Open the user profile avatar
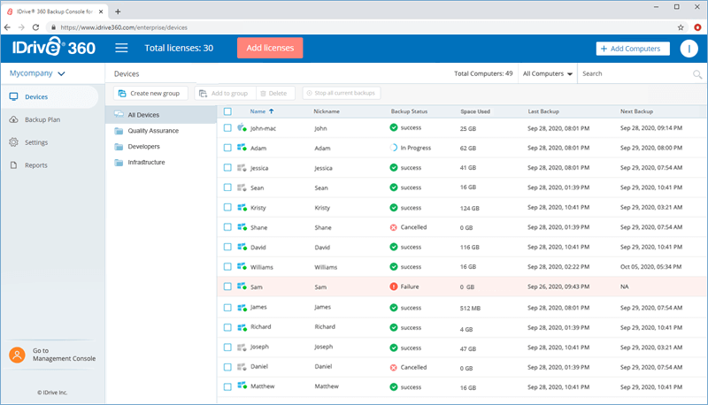708x405 pixels. pos(689,49)
